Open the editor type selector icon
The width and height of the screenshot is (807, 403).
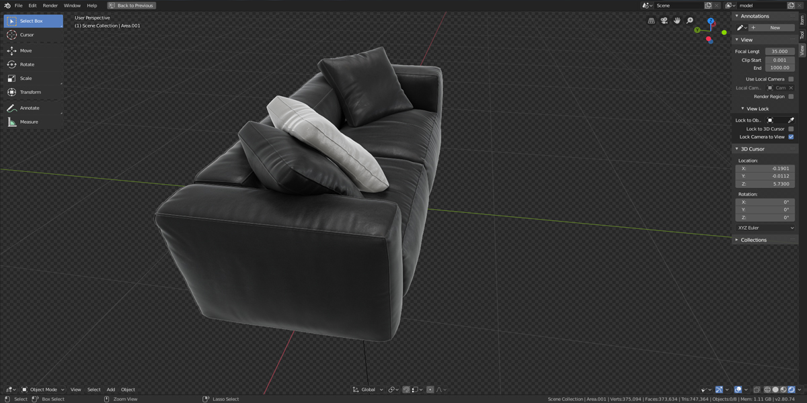click(x=11, y=390)
